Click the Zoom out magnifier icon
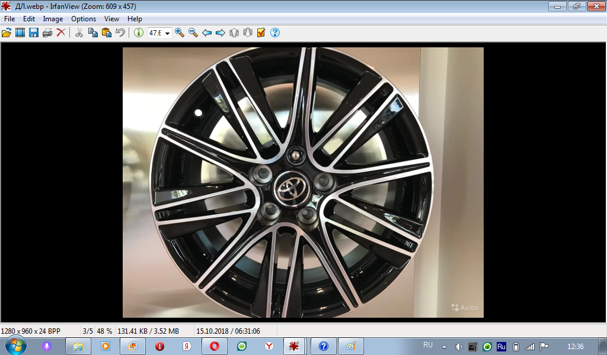Image resolution: width=607 pixels, height=355 pixels. coord(193,33)
